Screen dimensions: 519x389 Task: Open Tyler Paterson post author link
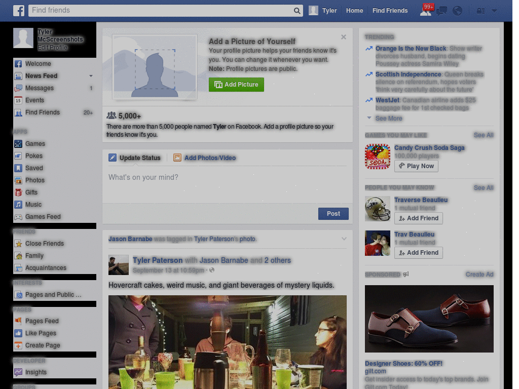pos(158,260)
